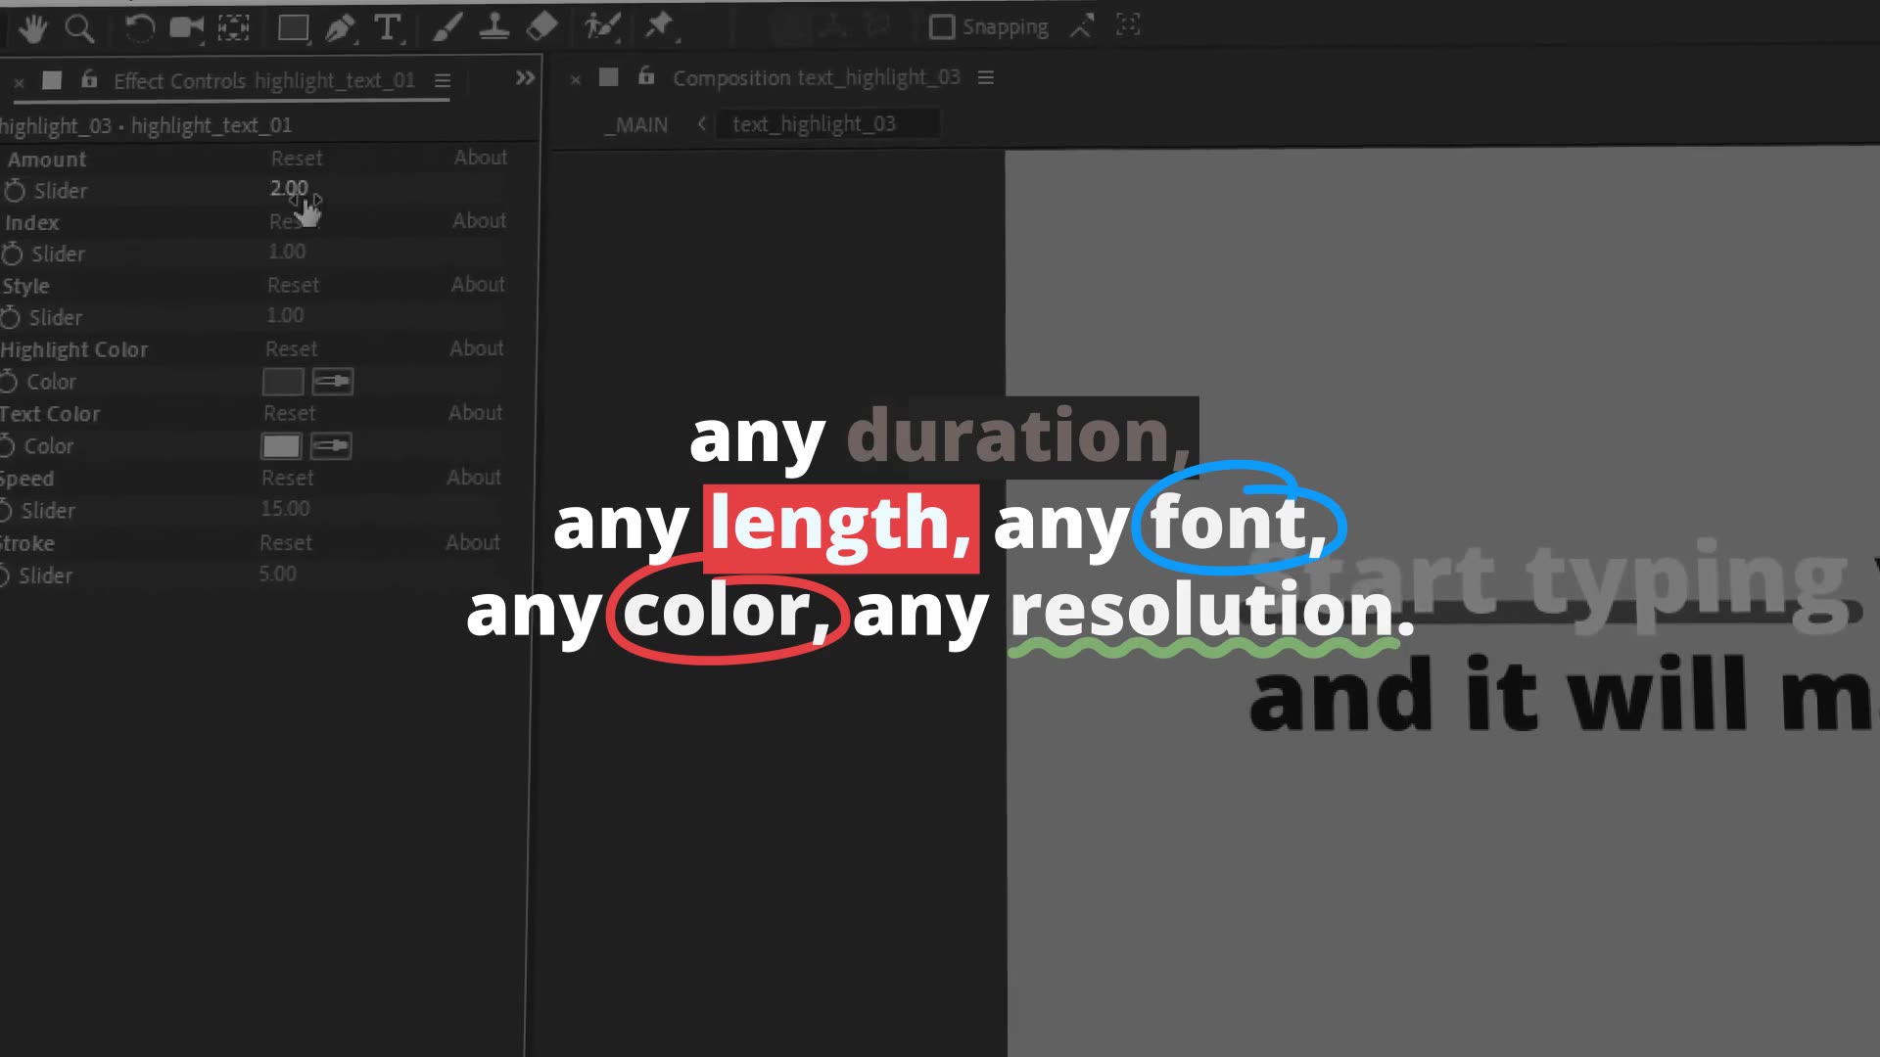The width and height of the screenshot is (1880, 1057).
Task: Reset the Style effect
Action: (294, 285)
